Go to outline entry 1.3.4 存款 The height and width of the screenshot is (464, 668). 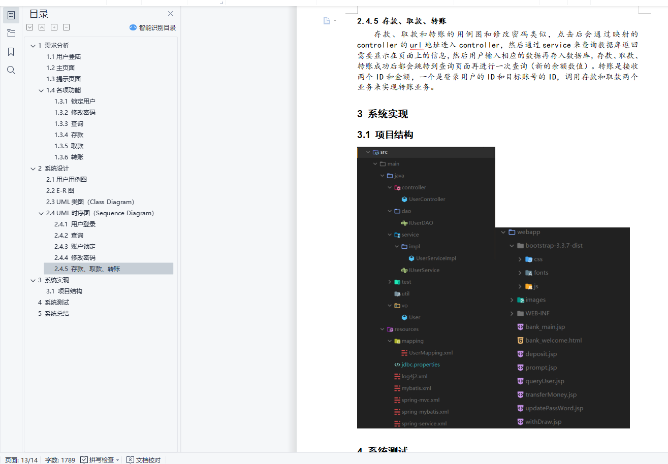click(x=69, y=135)
